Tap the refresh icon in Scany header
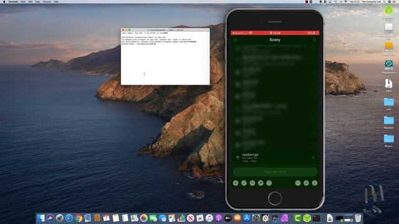Screen dimensions: 399x224 314,40
